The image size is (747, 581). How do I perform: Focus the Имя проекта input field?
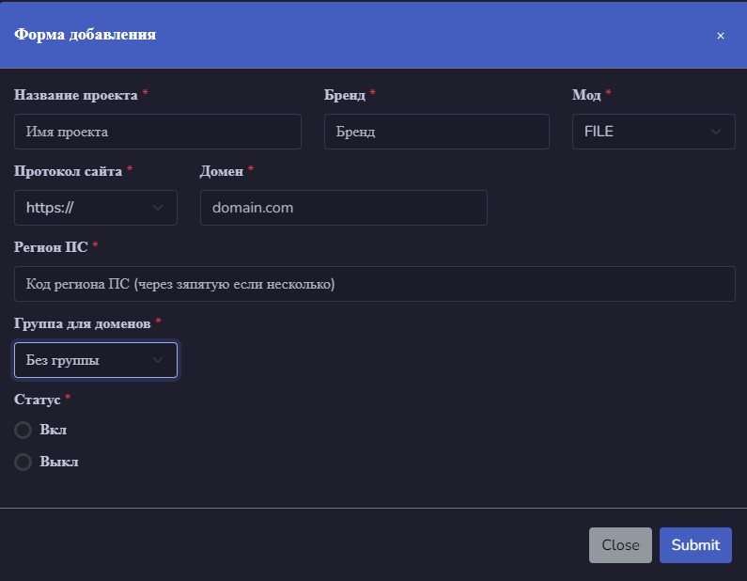tap(158, 132)
